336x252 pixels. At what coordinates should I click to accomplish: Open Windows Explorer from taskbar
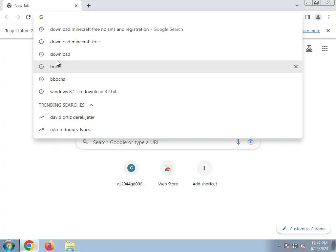(70, 245)
